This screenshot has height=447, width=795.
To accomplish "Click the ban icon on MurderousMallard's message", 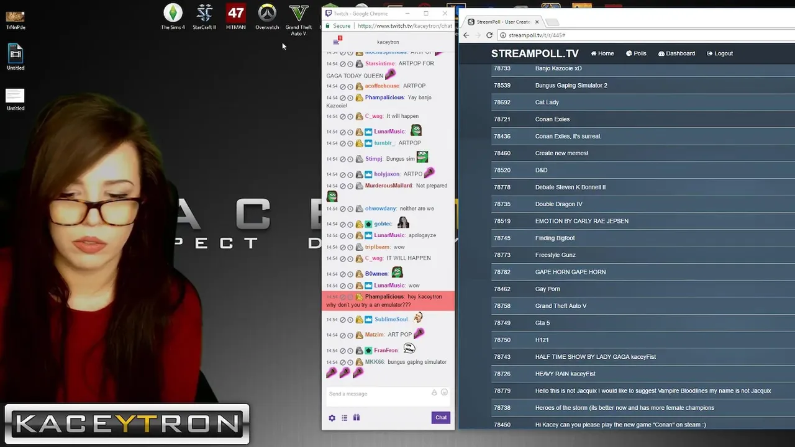I will click(x=343, y=186).
